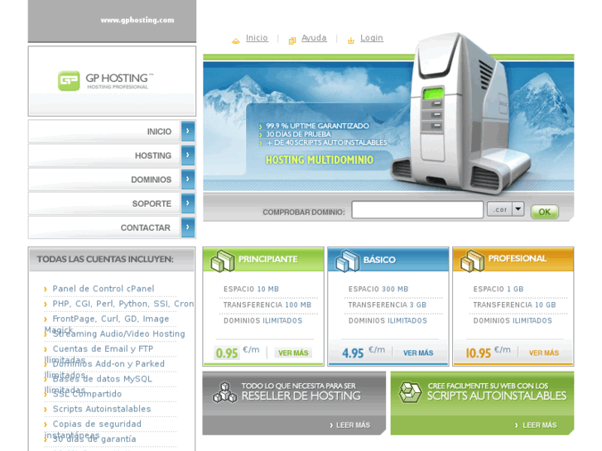Focus the Comprobar Dominio text field

click(417, 210)
